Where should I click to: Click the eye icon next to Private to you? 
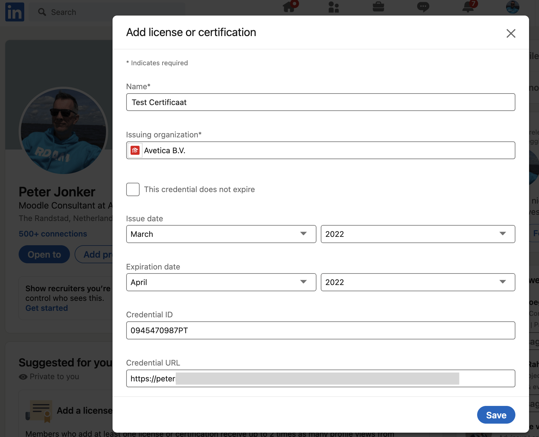click(x=23, y=377)
